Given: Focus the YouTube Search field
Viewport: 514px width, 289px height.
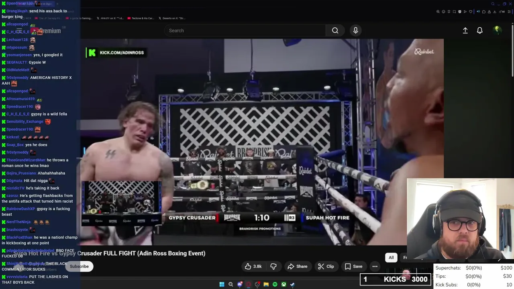Looking at the screenshot, I should coord(245,31).
